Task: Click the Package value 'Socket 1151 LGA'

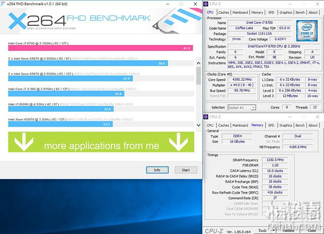Action: click(x=259, y=33)
